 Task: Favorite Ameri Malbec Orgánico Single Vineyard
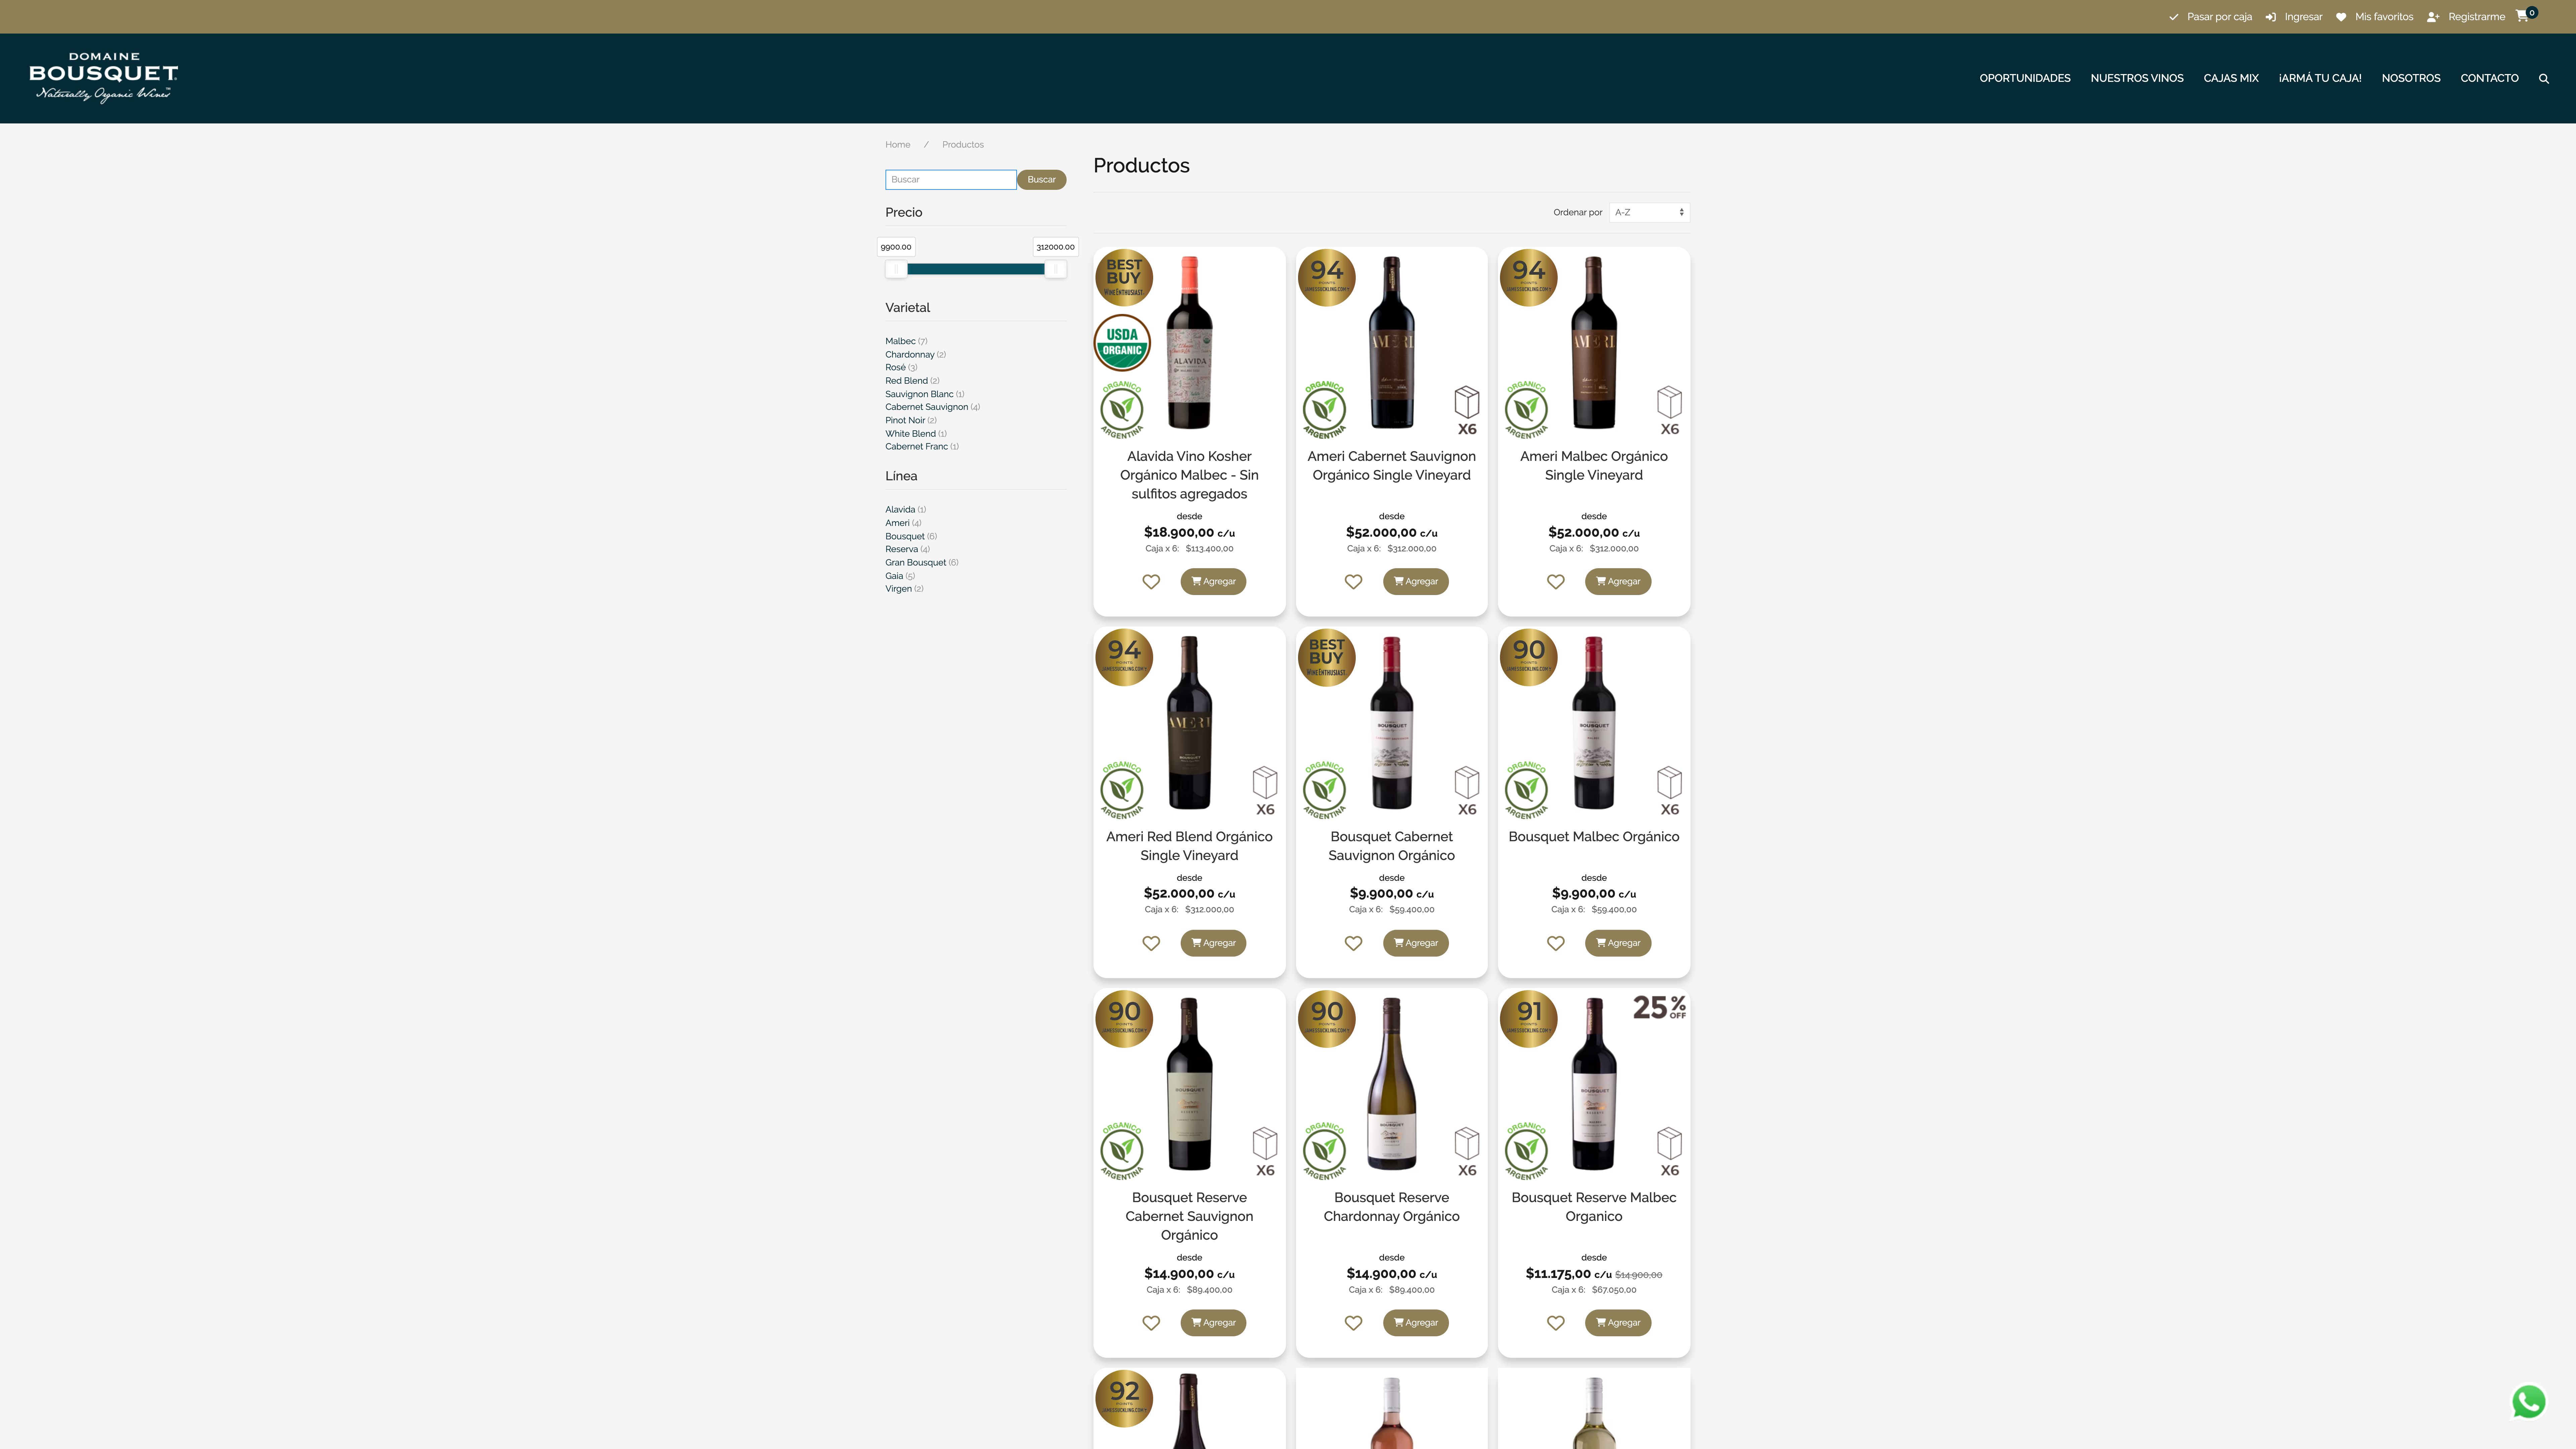pyautogui.click(x=1555, y=582)
